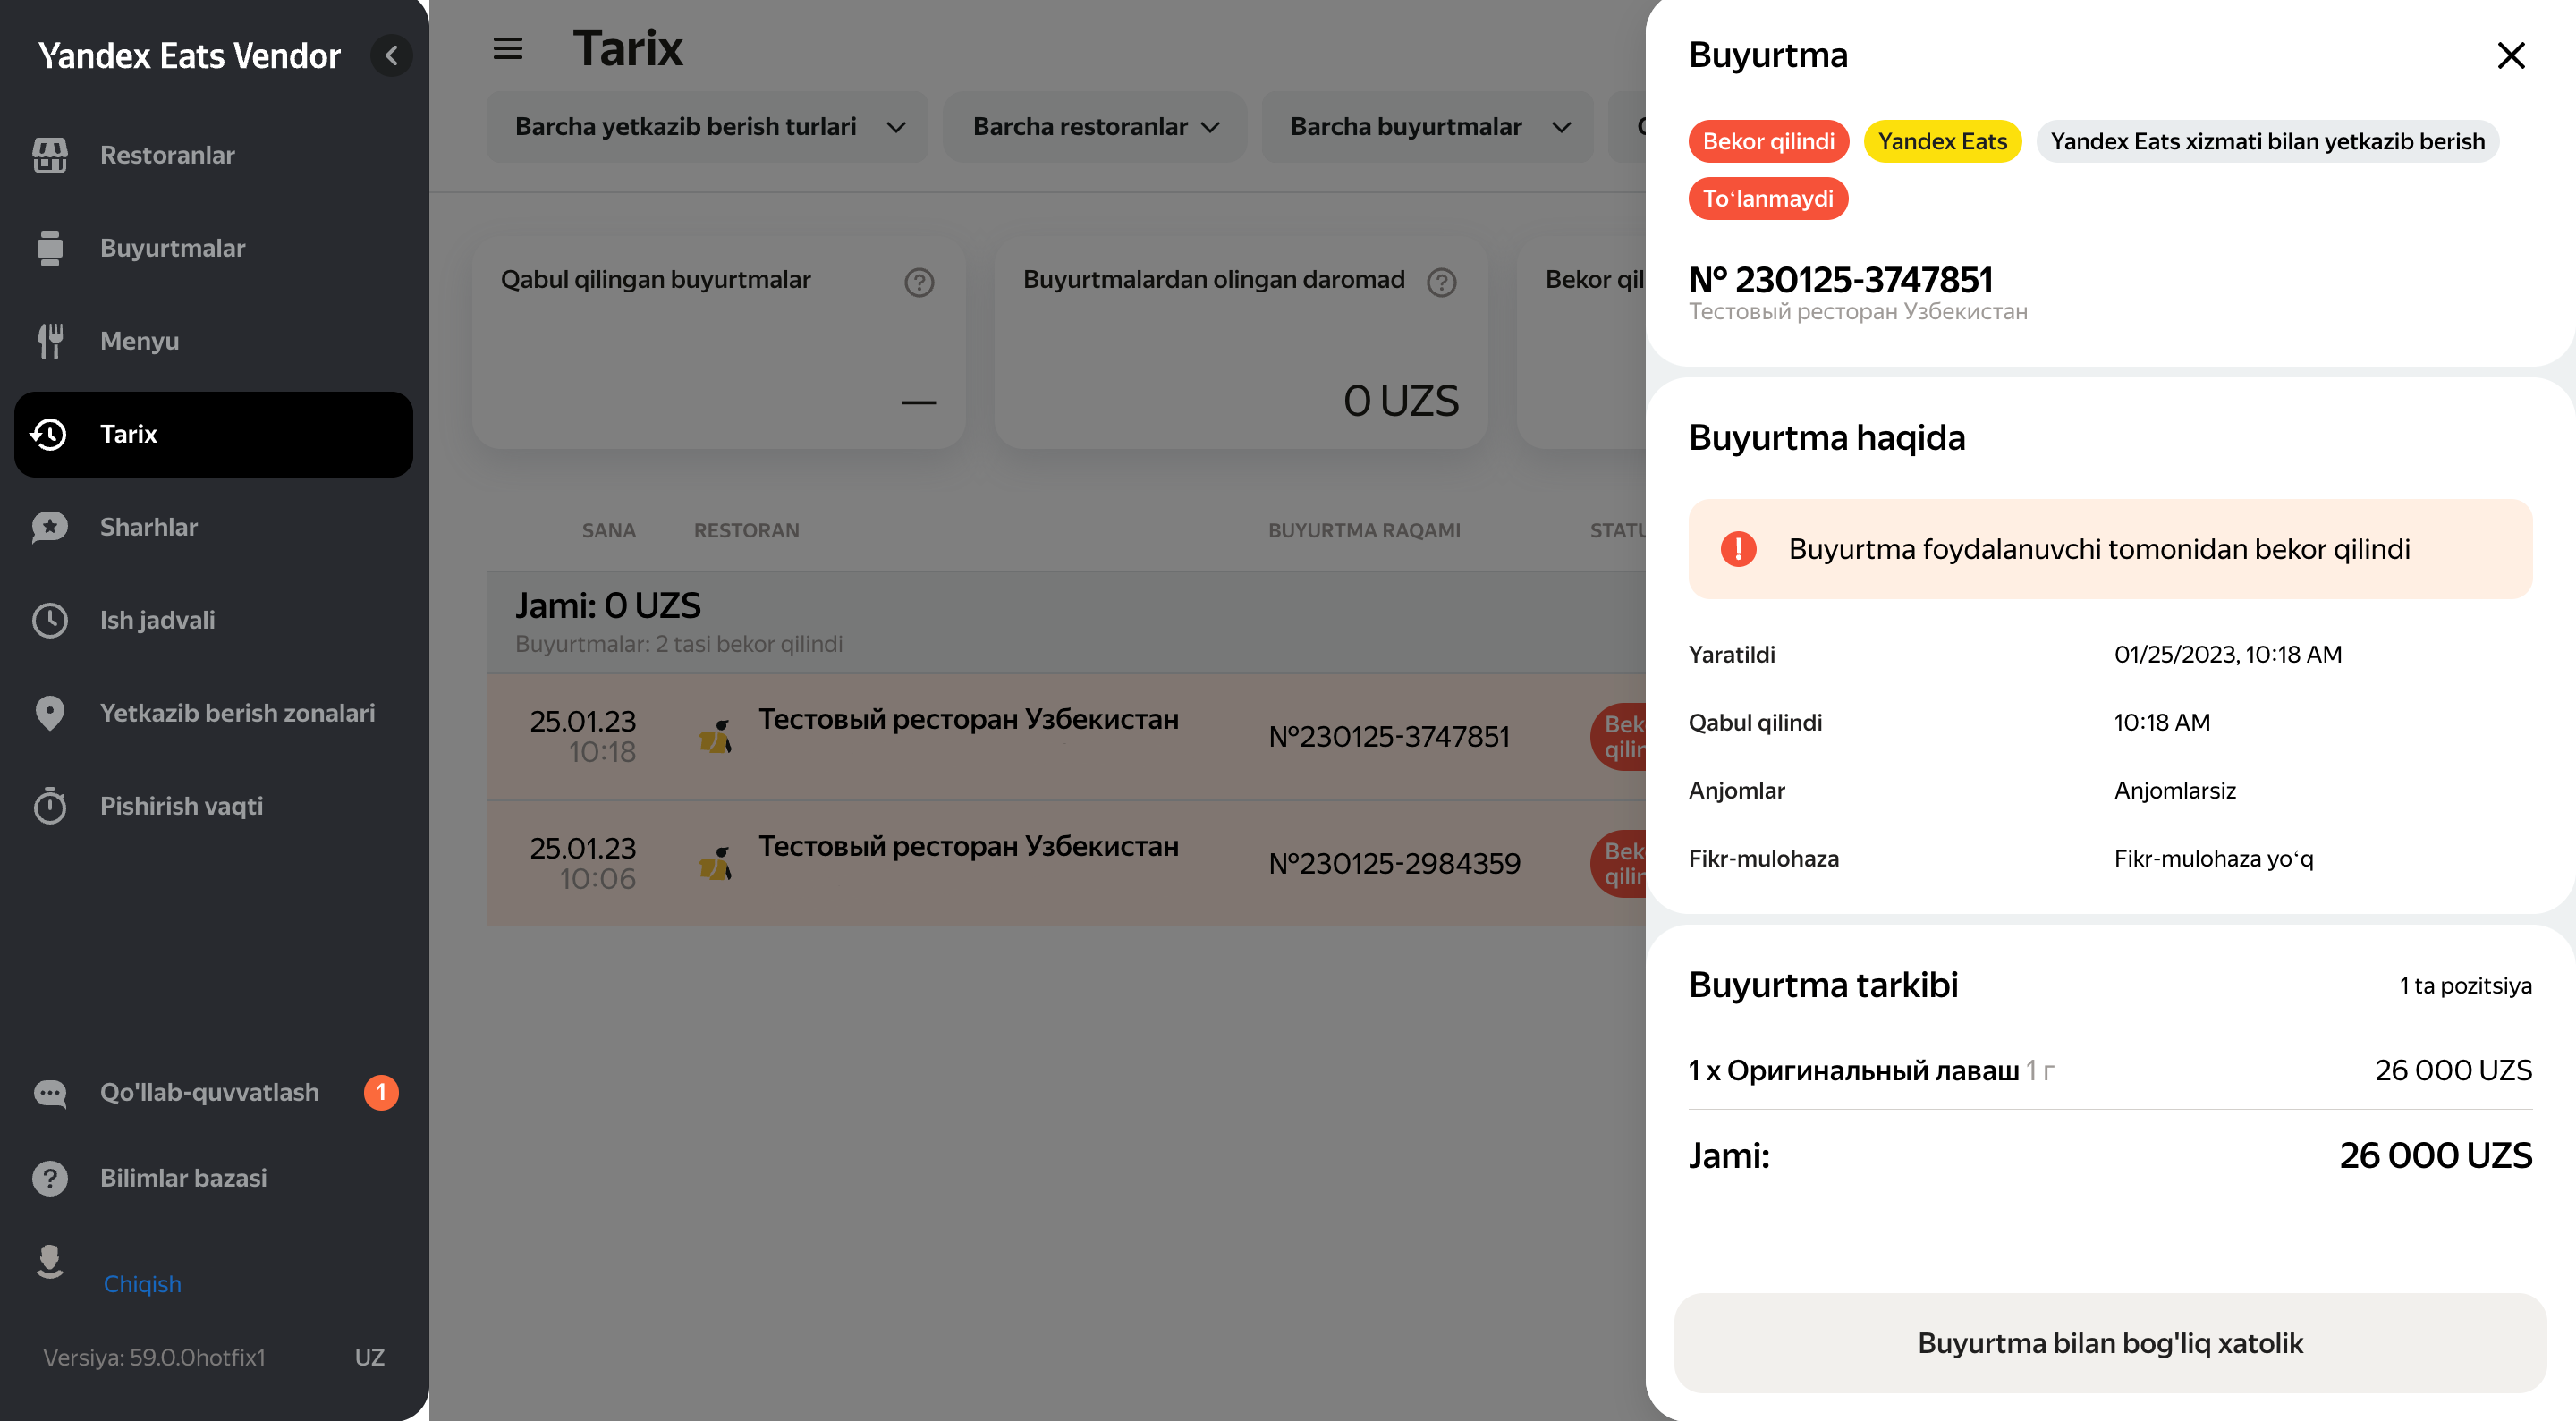Click the Buyurtmalardan olingan daromad card
Image resolution: width=2576 pixels, height=1421 pixels.
coord(1241,343)
